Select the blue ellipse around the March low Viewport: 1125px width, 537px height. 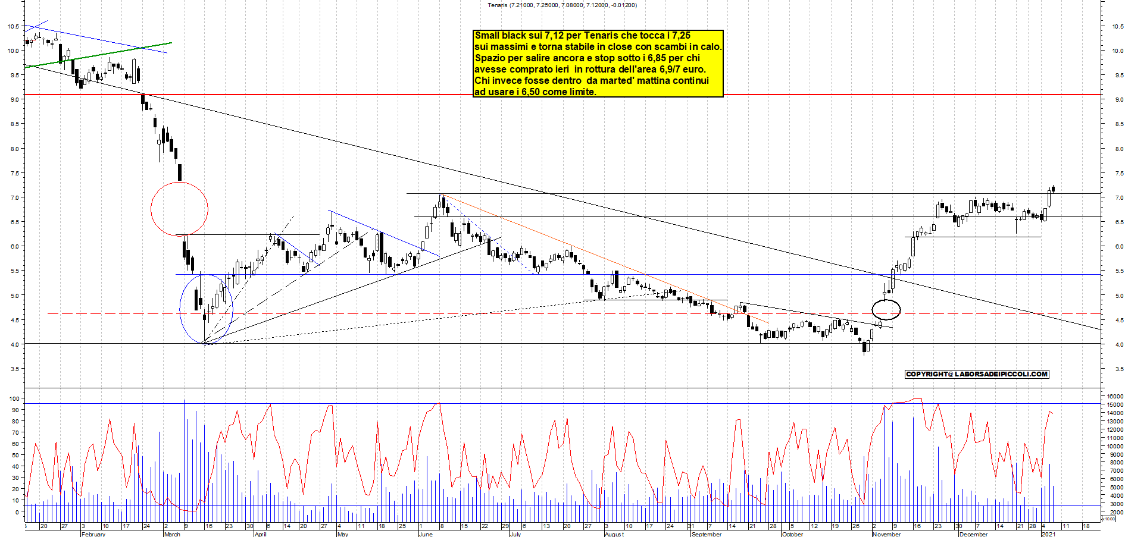point(206,309)
